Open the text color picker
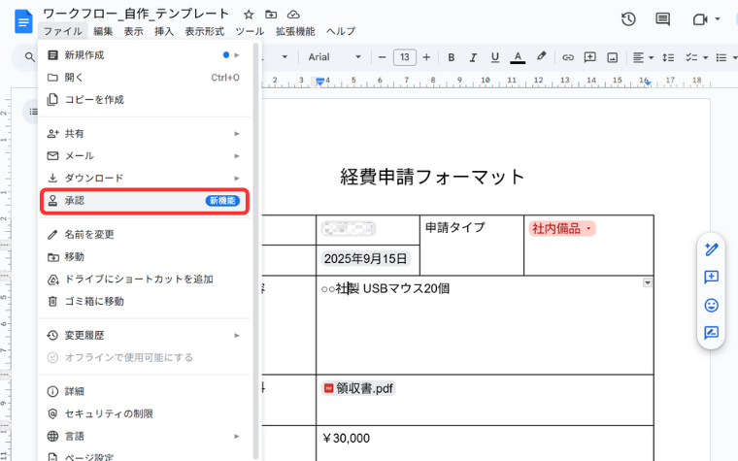Viewport: 738px width, 461px height. [x=518, y=57]
